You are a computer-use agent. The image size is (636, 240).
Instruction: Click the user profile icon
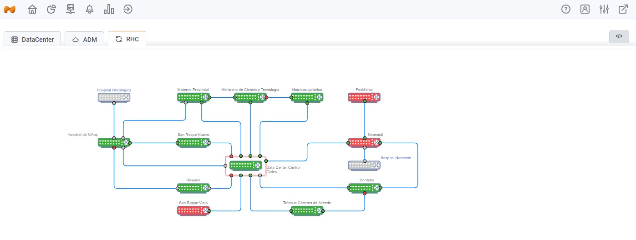click(x=585, y=9)
